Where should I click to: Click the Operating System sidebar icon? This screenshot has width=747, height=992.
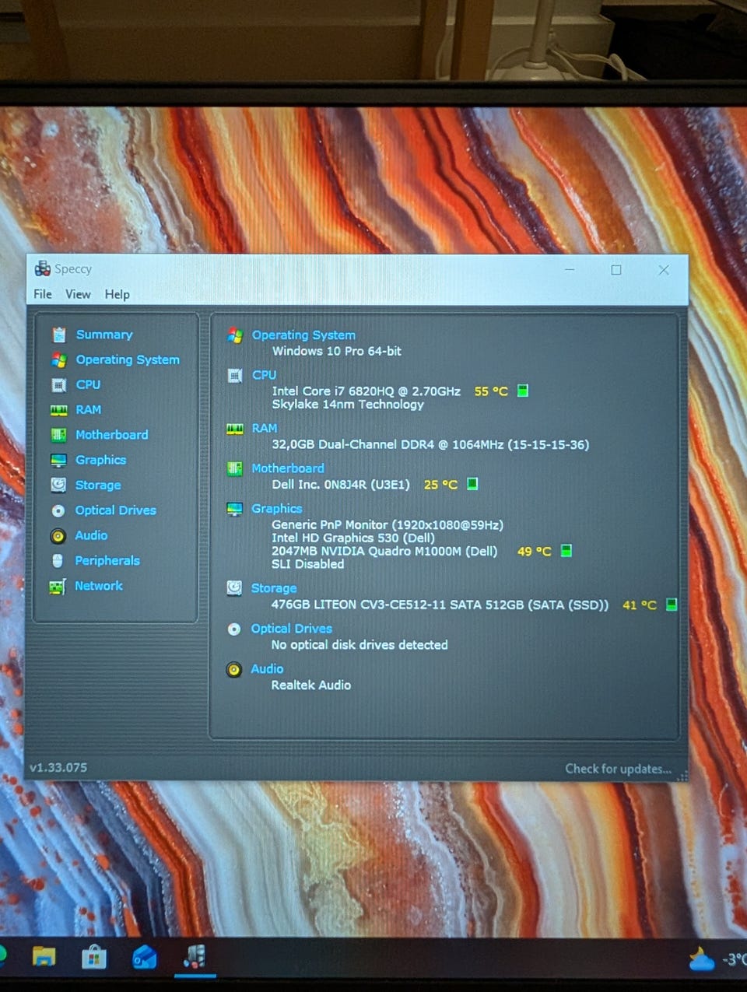pos(59,359)
